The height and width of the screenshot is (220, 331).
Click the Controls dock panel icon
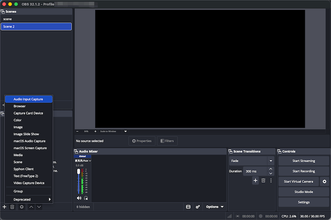(279, 151)
